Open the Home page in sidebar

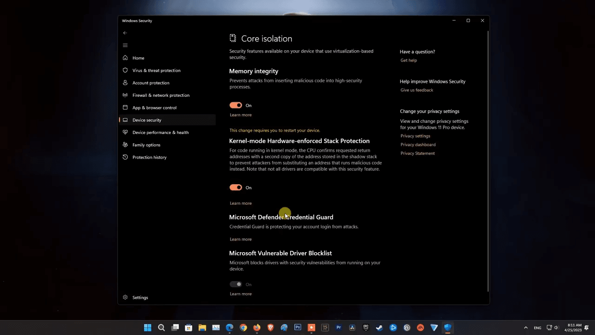167,58
